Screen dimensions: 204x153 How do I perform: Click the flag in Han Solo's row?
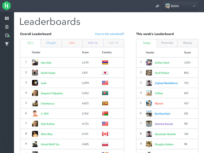tap(105, 62)
